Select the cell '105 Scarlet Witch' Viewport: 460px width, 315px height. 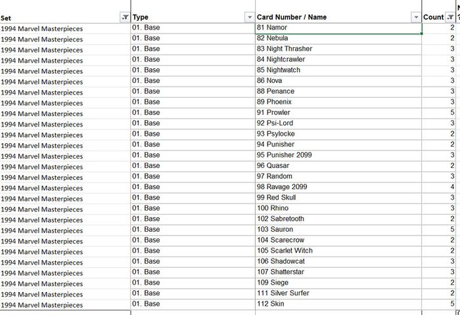(338, 251)
